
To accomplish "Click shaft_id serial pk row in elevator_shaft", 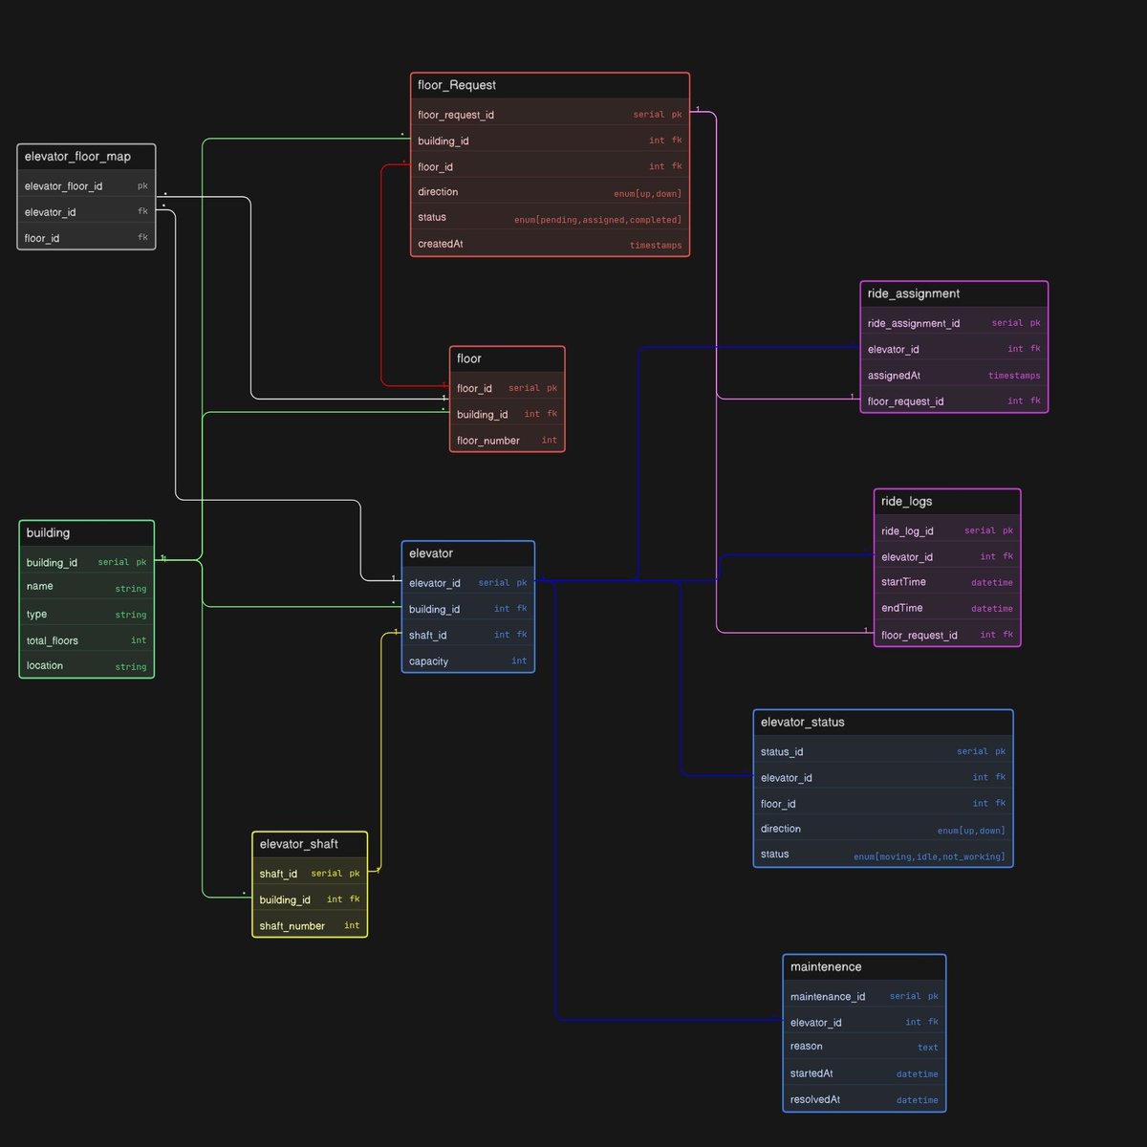I will tap(310, 873).
